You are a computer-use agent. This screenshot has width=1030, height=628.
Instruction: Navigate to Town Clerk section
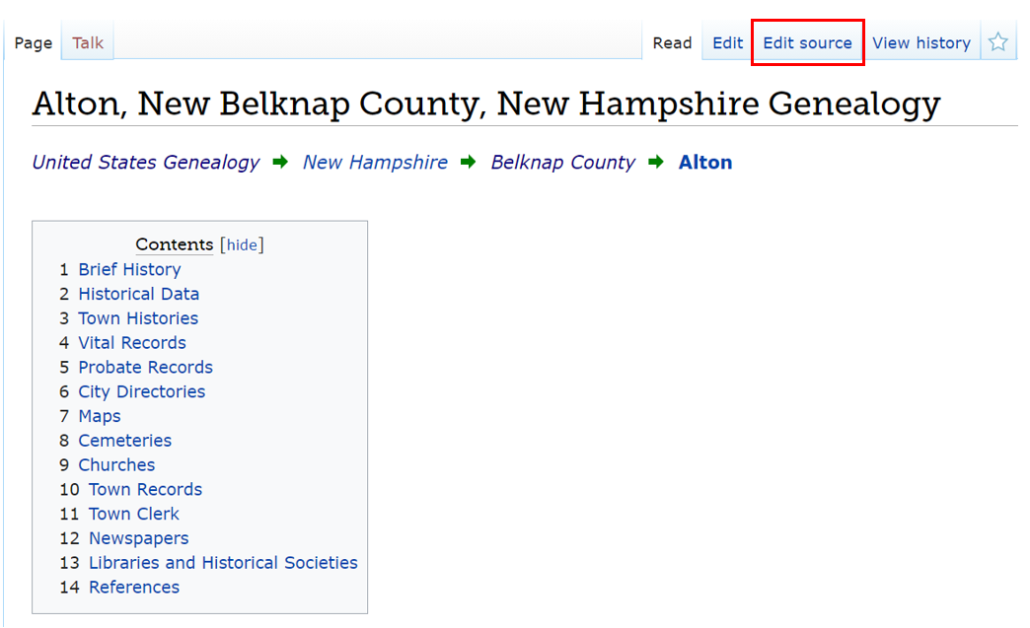click(134, 514)
